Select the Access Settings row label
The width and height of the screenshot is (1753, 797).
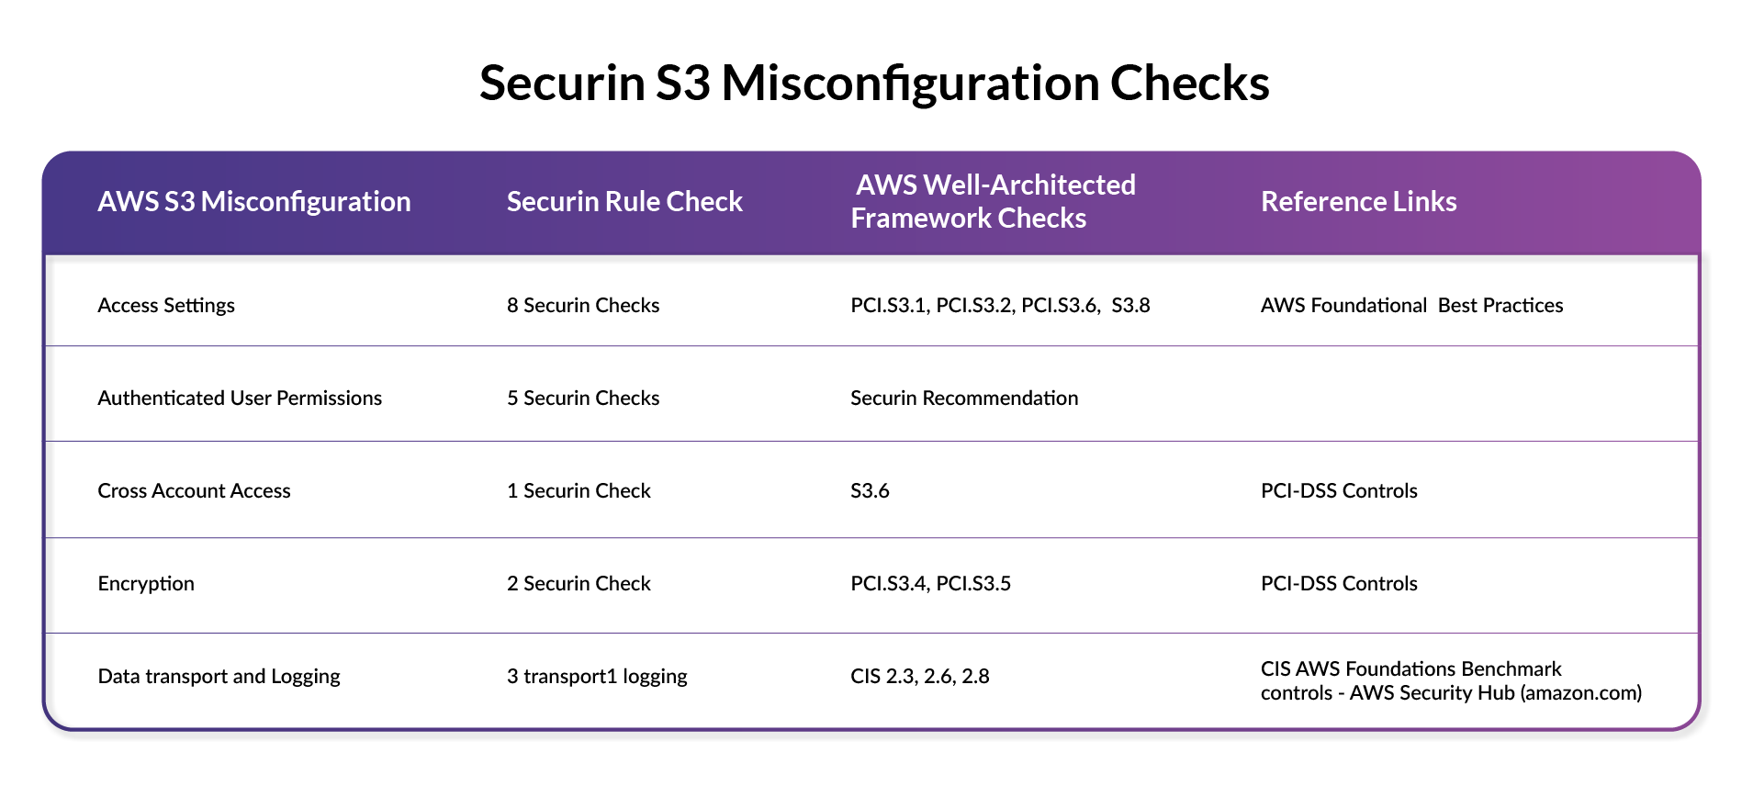point(166,305)
